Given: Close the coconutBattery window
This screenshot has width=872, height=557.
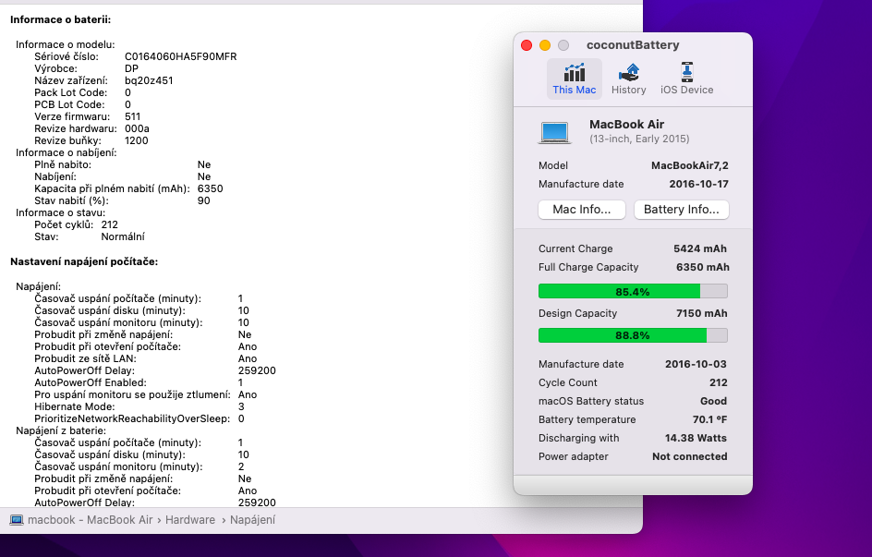Looking at the screenshot, I should click(x=527, y=45).
